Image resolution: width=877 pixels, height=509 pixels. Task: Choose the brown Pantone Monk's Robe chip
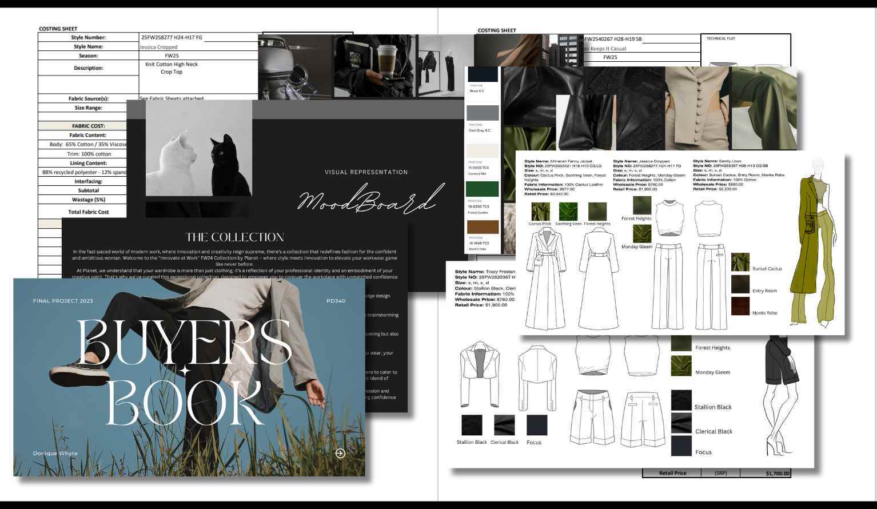click(483, 227)
